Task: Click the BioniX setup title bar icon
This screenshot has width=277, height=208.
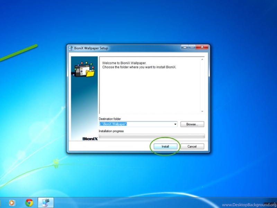Action: click(71, 48)
